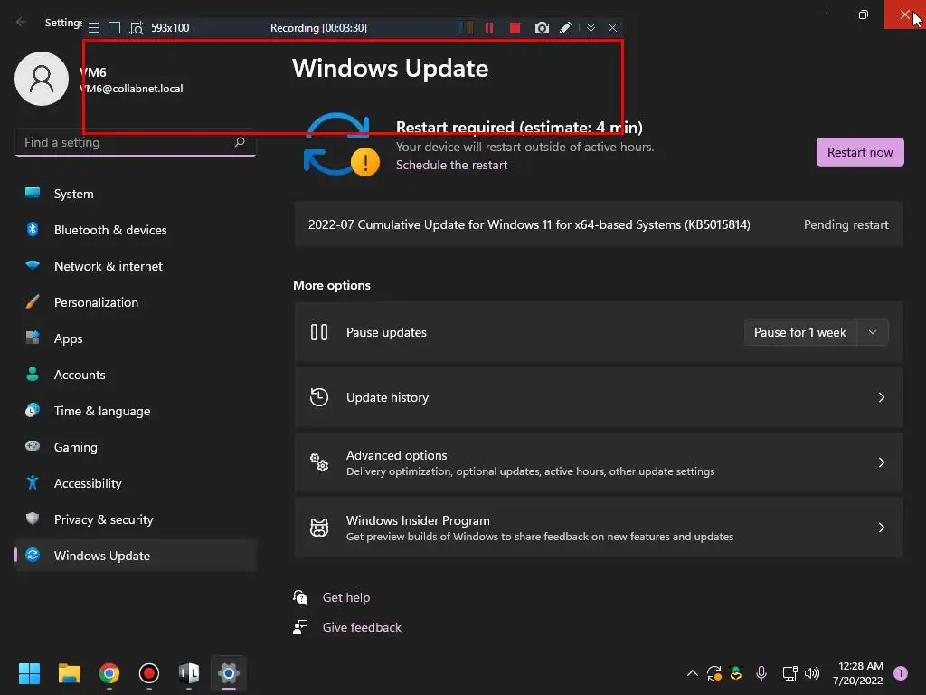Open the Windows Start menu
The image size is (926, 695).
click(x=29, y=673)
